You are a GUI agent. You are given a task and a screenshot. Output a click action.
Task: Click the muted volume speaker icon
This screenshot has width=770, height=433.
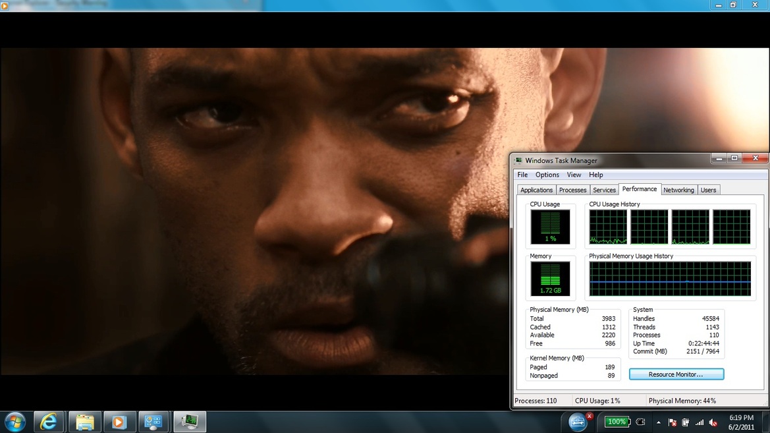click(713, 422)
